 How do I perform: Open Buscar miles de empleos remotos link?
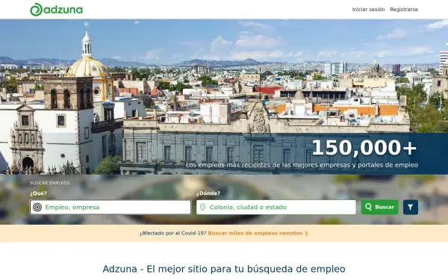pos(258,233)
